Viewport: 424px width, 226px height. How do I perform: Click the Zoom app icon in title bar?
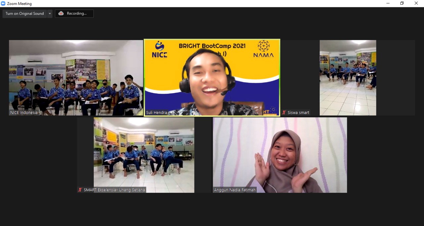(x=3, y=4)
